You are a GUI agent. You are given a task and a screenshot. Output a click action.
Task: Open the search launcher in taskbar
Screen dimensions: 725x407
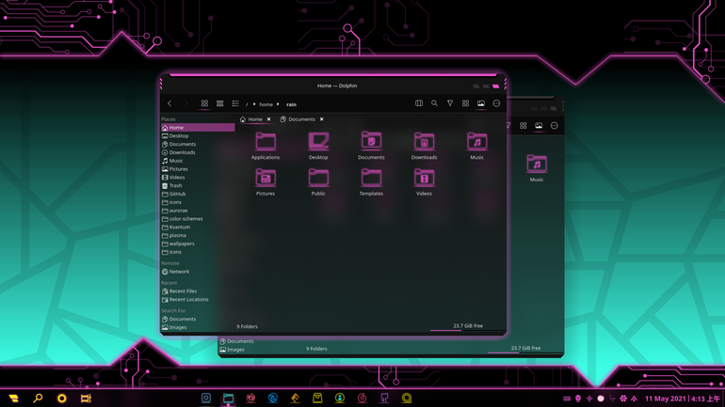[38, 398]
